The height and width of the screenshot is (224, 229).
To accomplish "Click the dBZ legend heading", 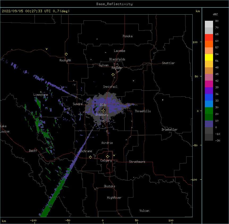I will pos(215,14).
